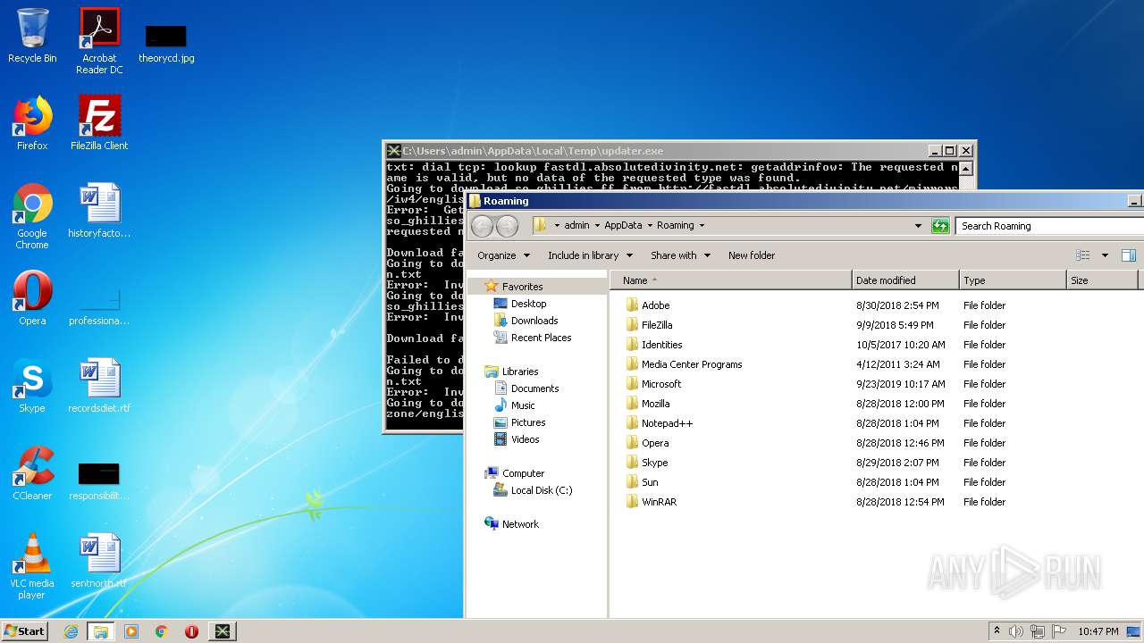Click admin in address breadcrumb
Viewport: 1144px width, 643px height.
pos(576,225)
